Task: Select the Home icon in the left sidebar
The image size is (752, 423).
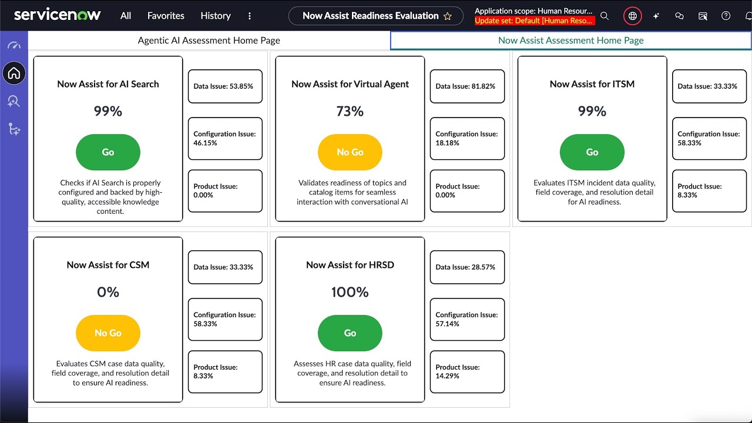Action: [x=14, y=73]
